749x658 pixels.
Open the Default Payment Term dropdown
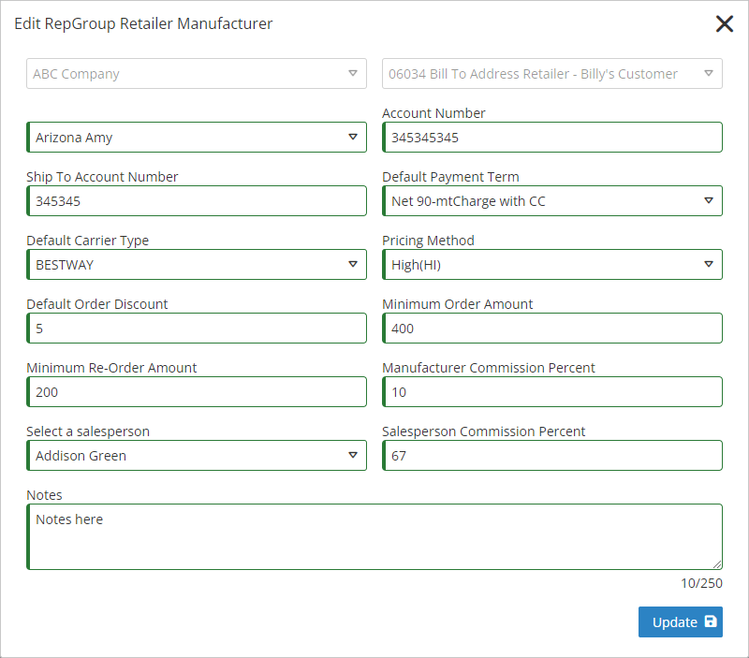click(x=552, y=201)
